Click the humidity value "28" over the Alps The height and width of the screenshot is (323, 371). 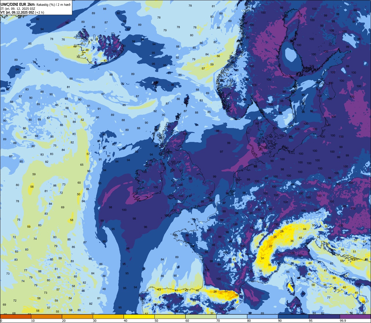[x=282, y=231]
